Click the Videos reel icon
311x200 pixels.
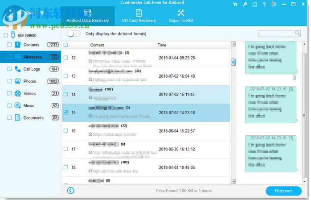click(18, 93)
